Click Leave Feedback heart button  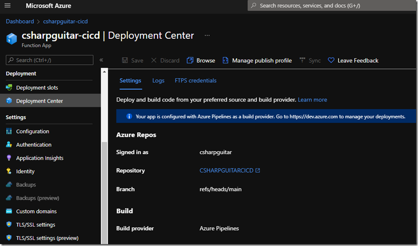point(353,60)
